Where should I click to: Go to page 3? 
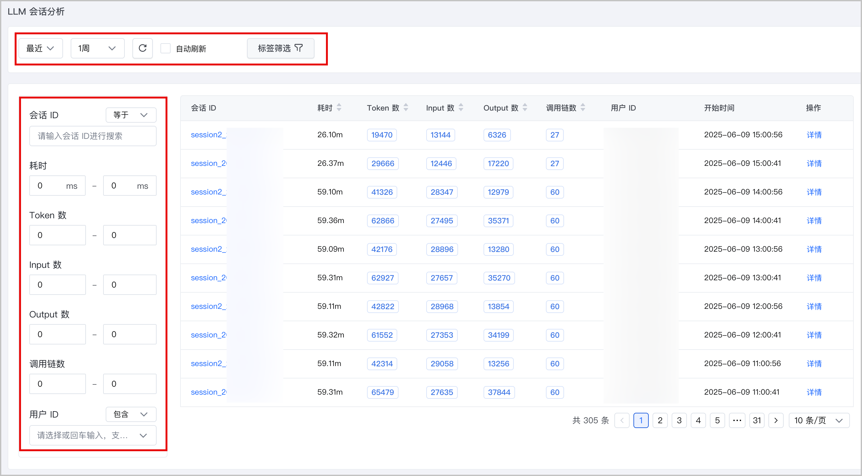[x=679, y=420]
